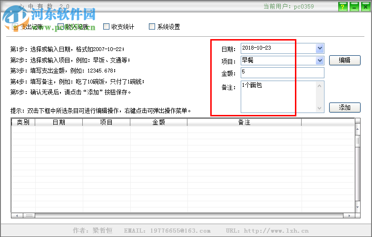Image resolution: width=372 pixels, height=237 pixels.
Task: Click the 当前用户: pc0359 label
Action: [x=288, y=6]
